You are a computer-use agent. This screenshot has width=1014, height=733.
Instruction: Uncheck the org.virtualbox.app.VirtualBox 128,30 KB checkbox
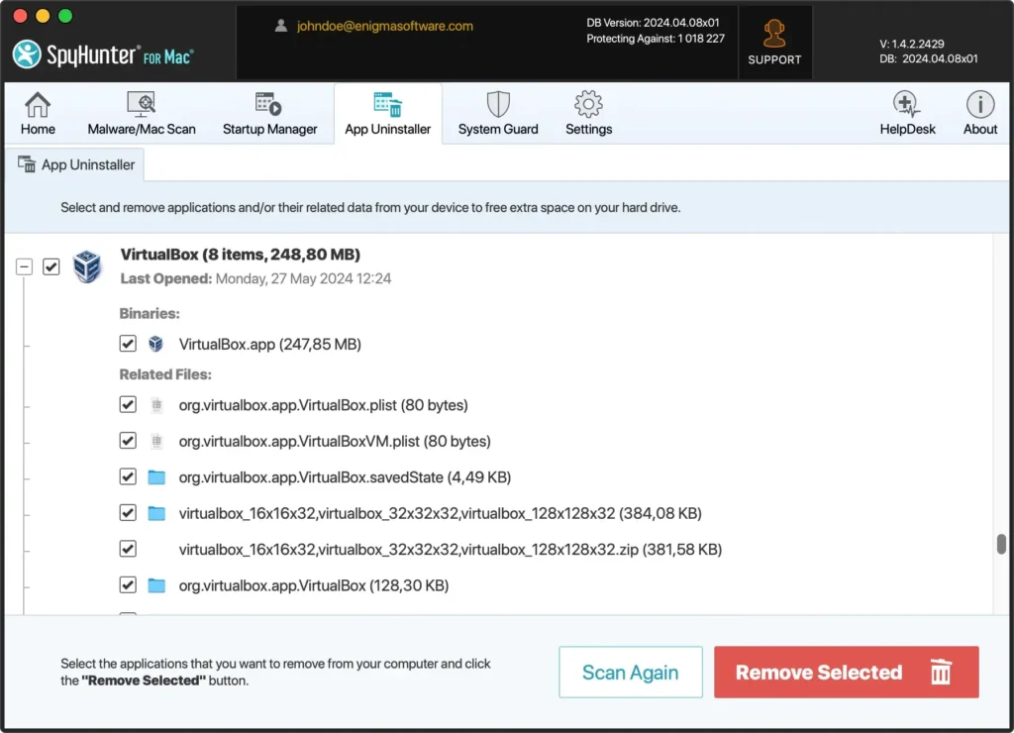point(128,585)
